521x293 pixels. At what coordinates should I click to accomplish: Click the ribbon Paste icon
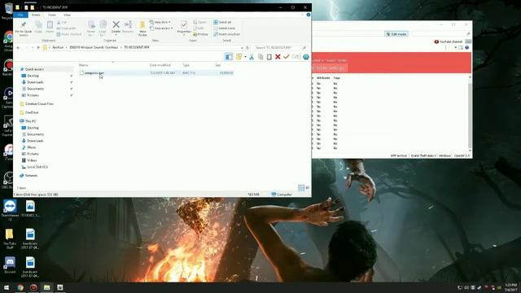[x=50, y=27]
